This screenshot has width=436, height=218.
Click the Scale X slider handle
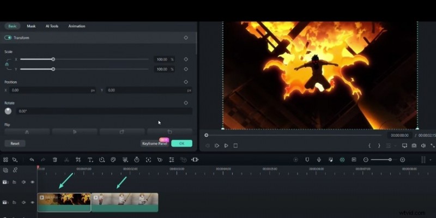(53, 59)
